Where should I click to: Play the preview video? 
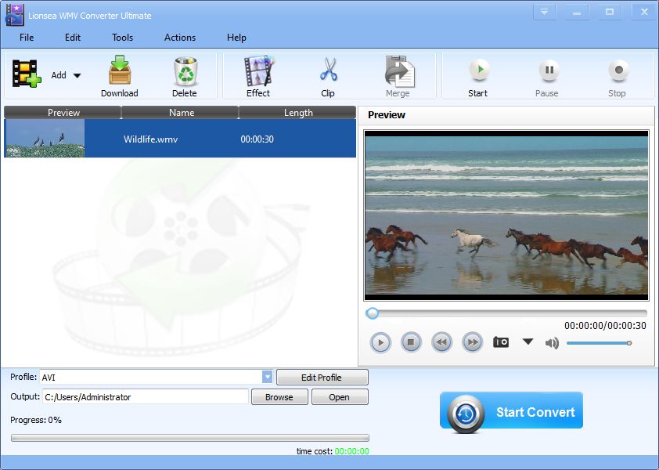coord(380,342)
